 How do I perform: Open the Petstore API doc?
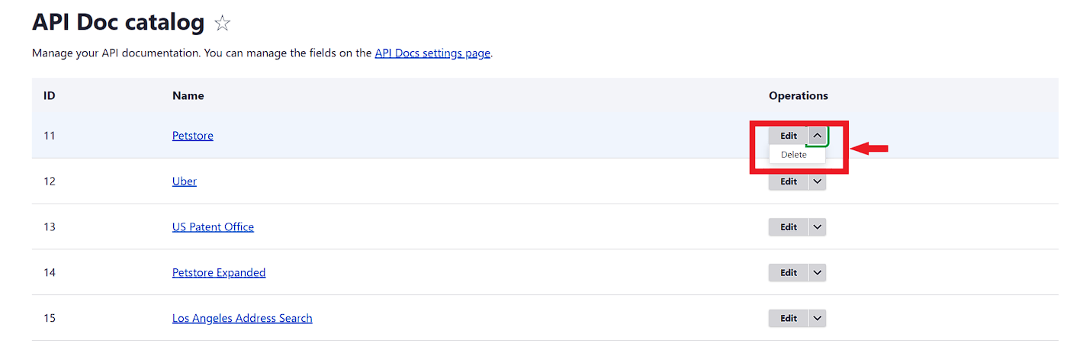pyautogui.click(x=192, y=136)
